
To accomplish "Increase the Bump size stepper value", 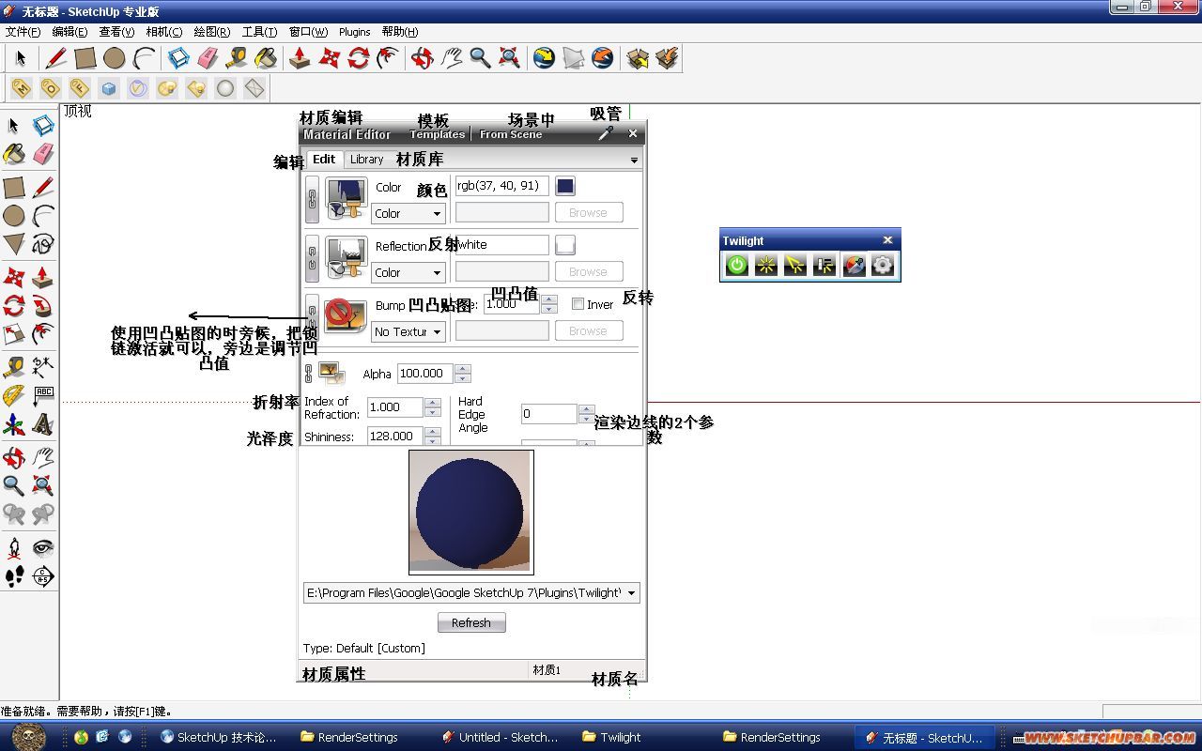I will [550, 299].
